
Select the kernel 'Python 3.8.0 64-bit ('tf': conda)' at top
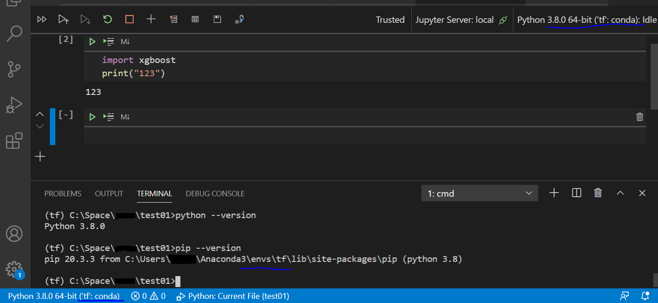(x=587, y=20)
